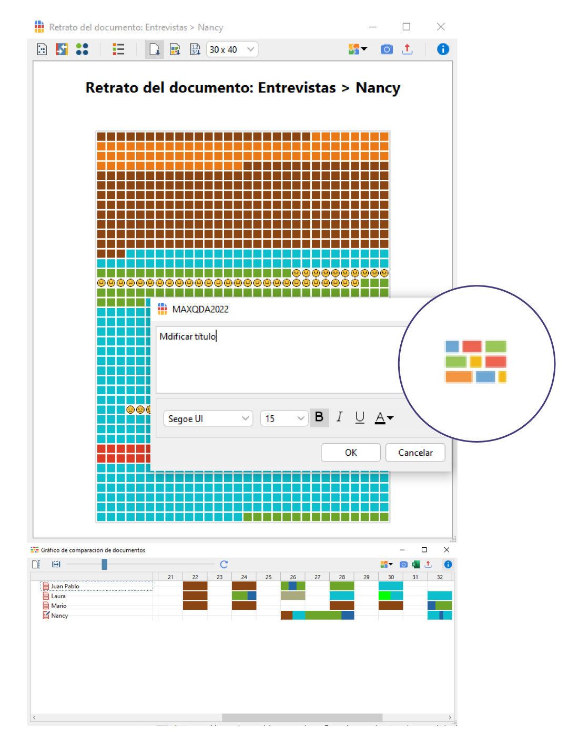This screenshot has height=748, width=568.
Task: Toggle italic formatting in title dialog
Action: (x=340, y=417)
